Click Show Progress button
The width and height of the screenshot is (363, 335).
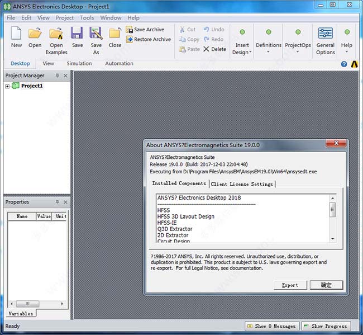pyautogui.click(x=326, y=326)
